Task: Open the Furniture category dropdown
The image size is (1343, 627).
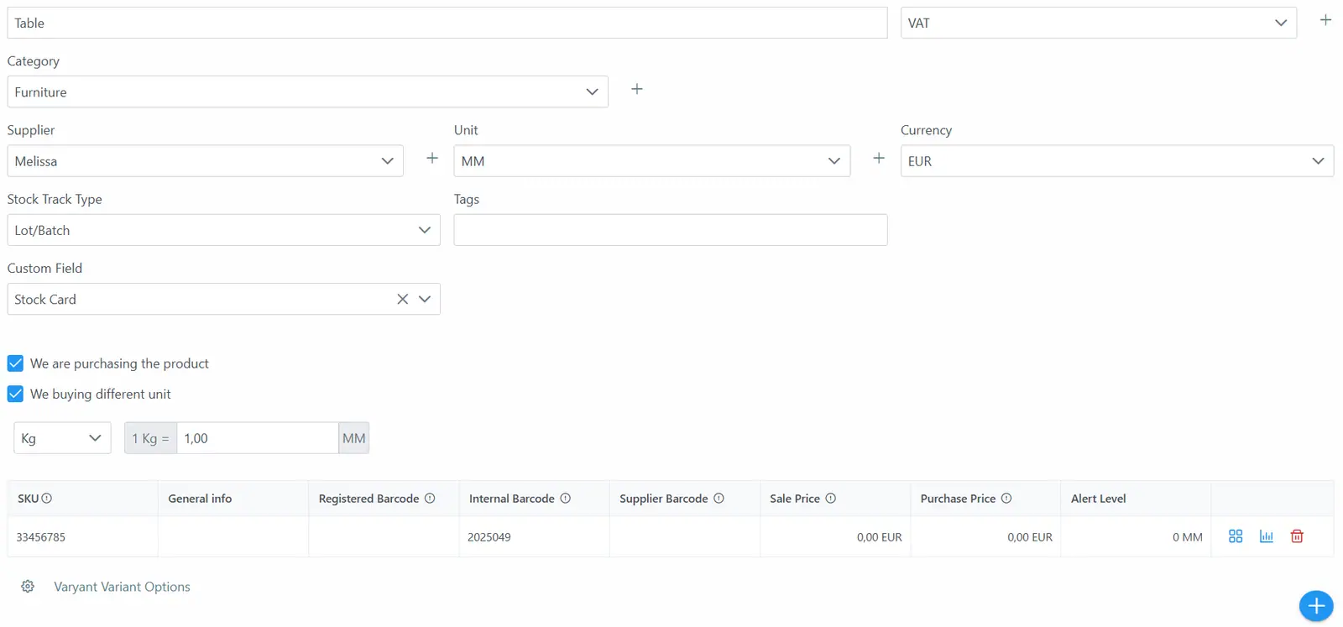Action: tap(307, 91)
